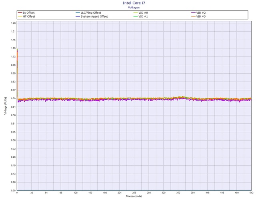The image size is (268, 201).
Task: Click the Intel Core i7 chart title
Action: [x=134, y=3]
